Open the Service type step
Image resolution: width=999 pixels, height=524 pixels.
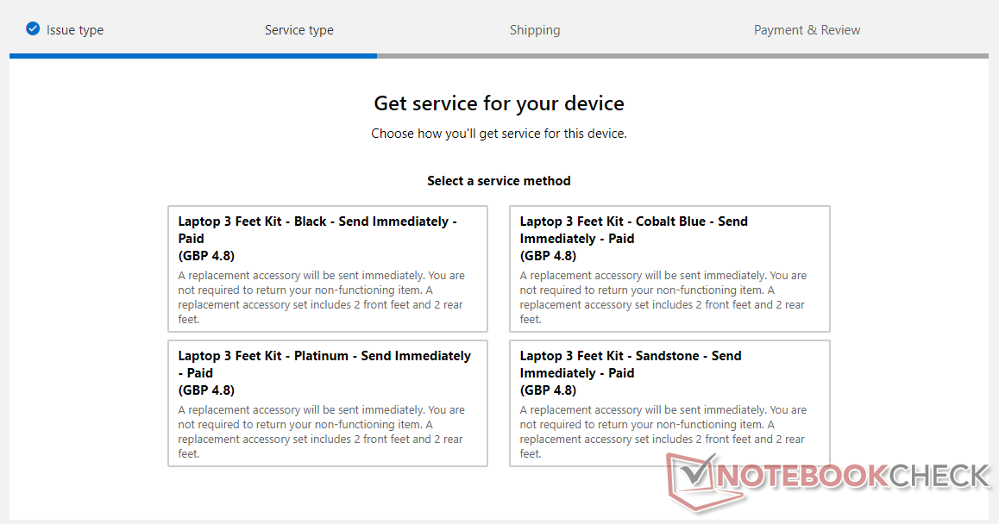pos(298,30)
